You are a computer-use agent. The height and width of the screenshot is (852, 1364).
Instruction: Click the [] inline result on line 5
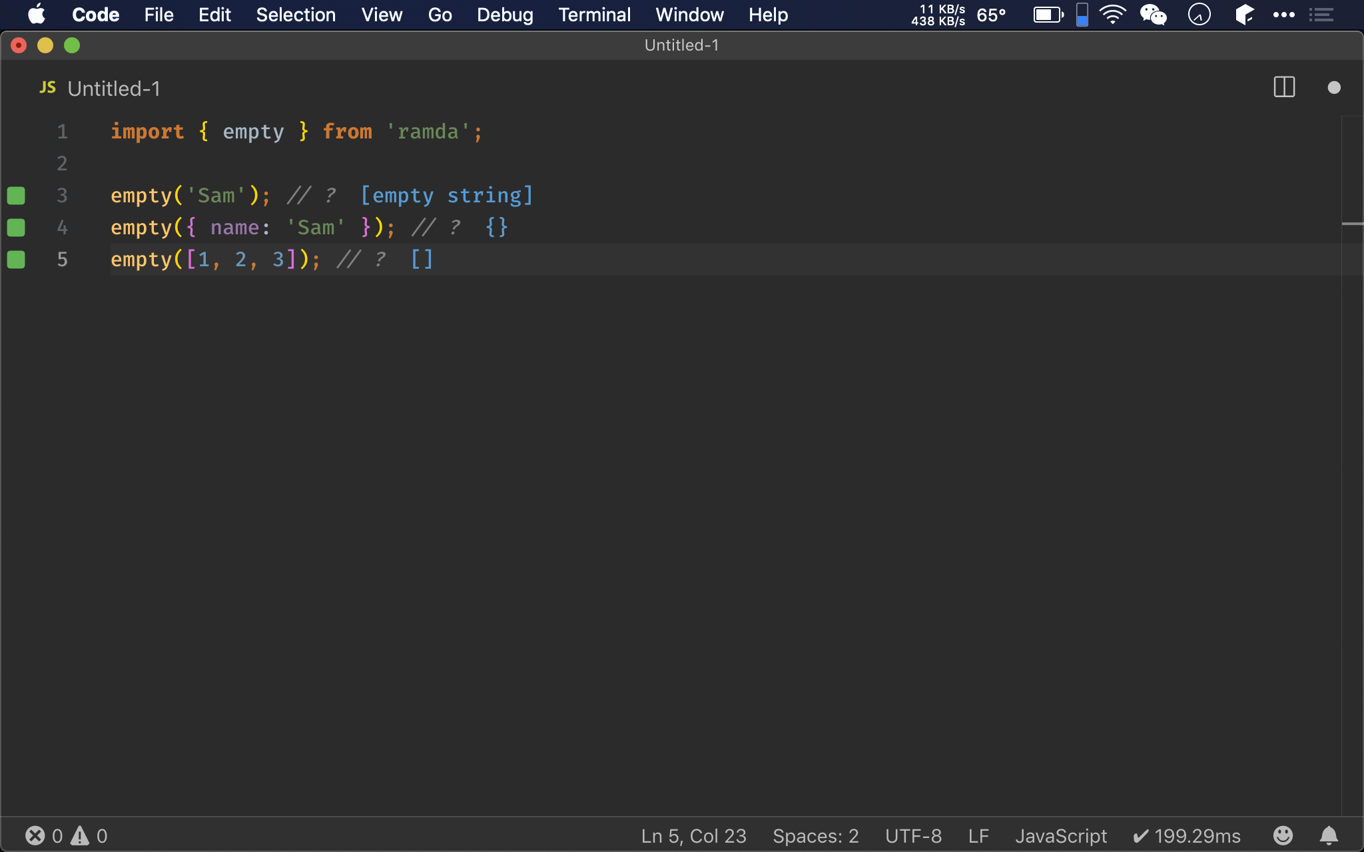pos(422,260)
